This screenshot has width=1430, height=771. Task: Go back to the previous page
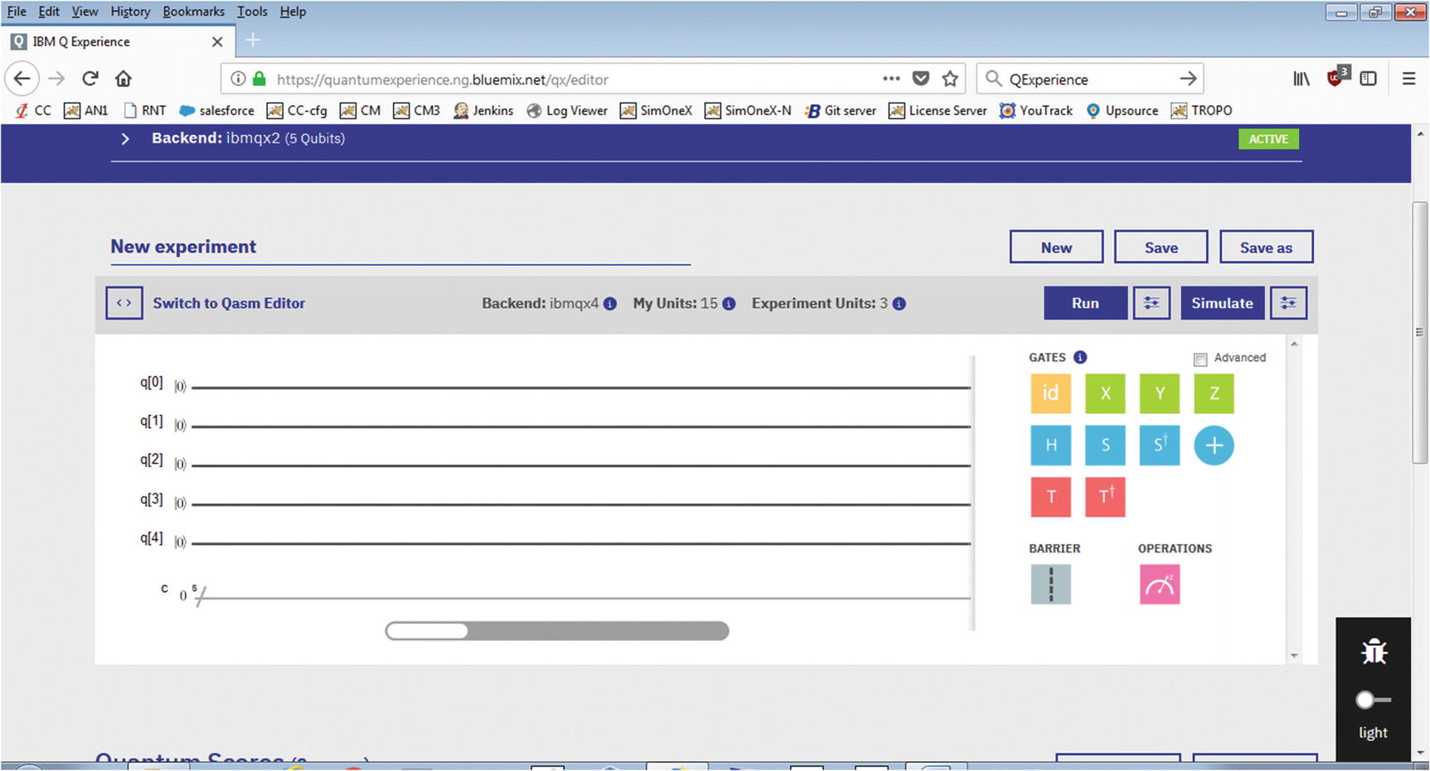(22, 79)
